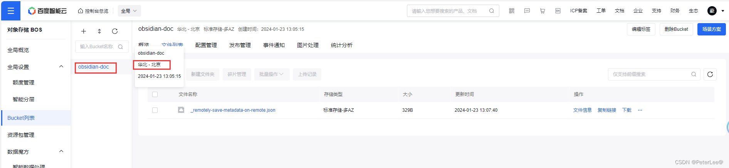Click 复制链接 for the json file
Viewport: 729px width, 168px height.
click(x=607, y=110)
